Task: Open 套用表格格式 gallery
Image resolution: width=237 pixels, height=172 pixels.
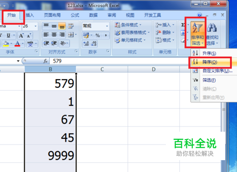Action: click(x=132, y=33)
